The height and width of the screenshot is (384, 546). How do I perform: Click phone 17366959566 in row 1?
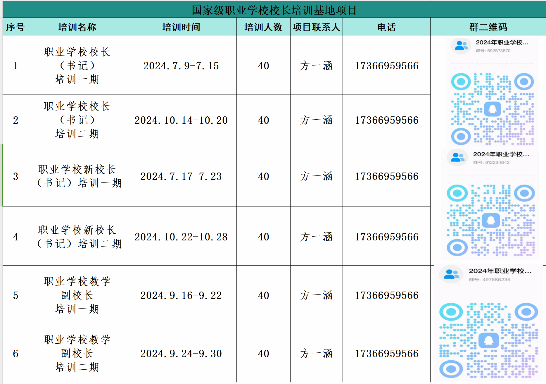click(x=386, y=66)
